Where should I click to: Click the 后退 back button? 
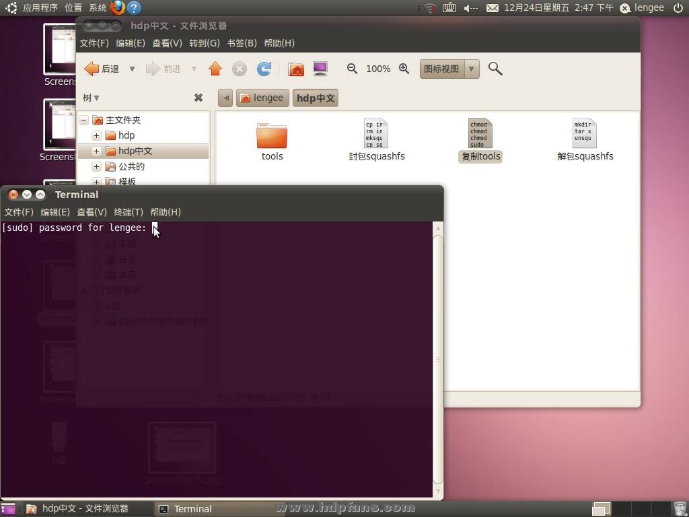pos(102,69)
